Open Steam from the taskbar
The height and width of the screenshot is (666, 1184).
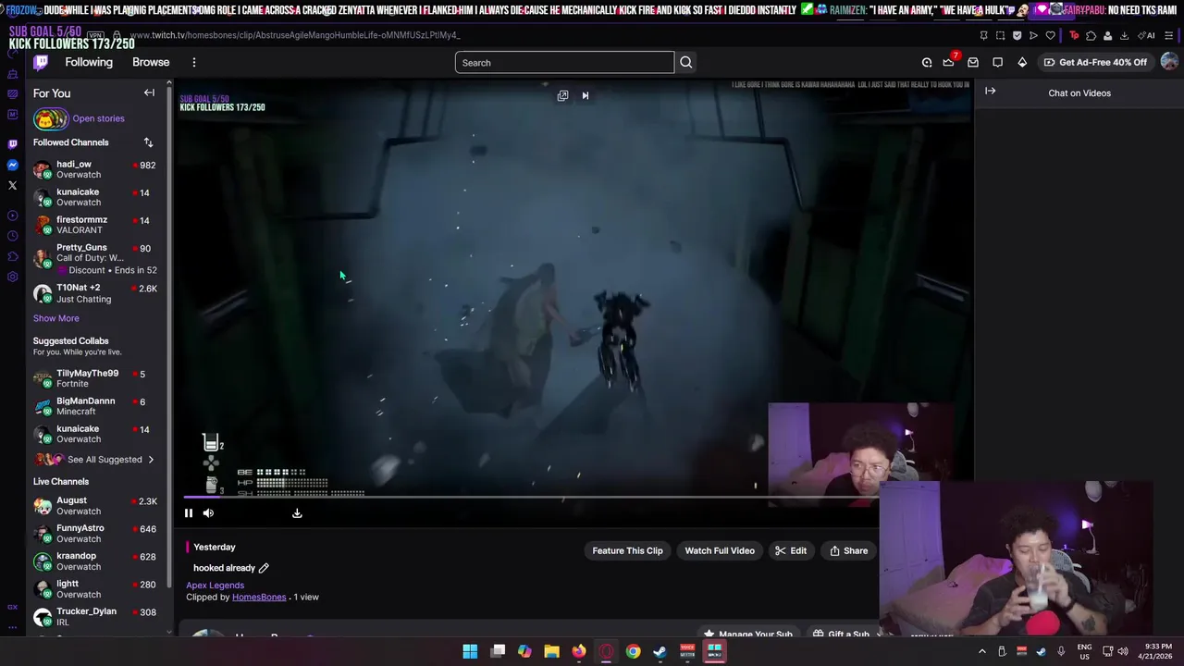660,651
